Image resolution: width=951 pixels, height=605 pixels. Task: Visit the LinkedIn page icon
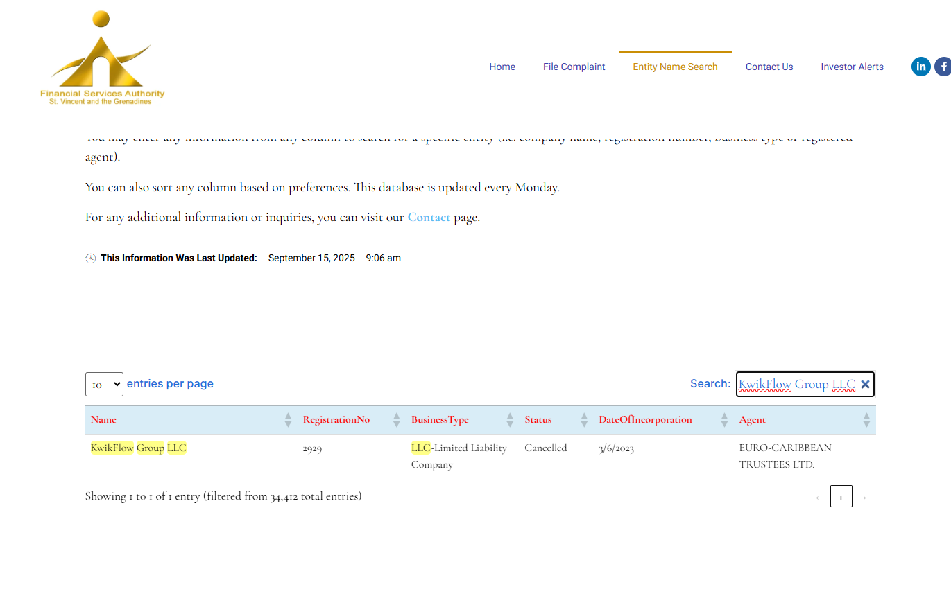[921, 67]
